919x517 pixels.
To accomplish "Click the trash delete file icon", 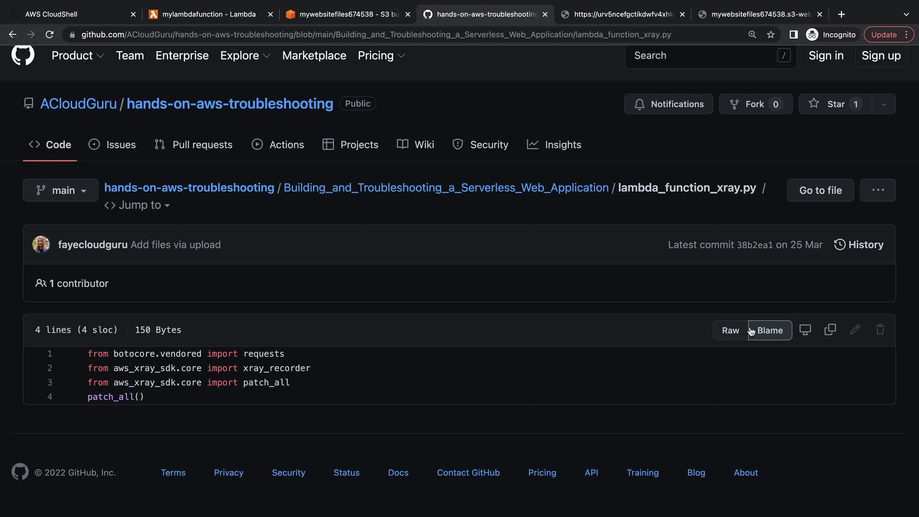I will 880,330.
